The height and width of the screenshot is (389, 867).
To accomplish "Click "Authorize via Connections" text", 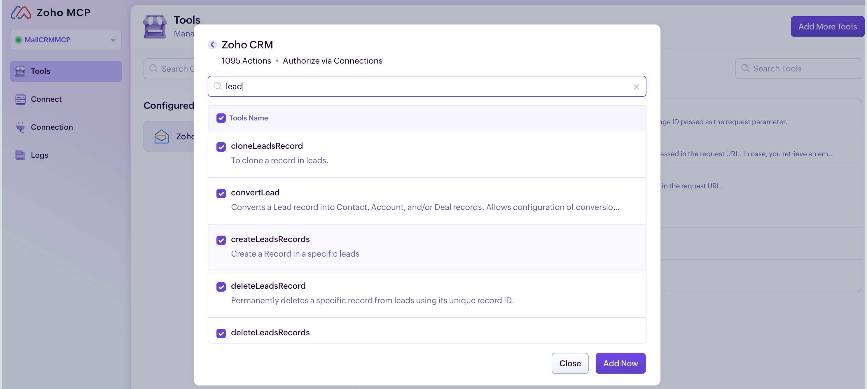I will tap(333, 61).
